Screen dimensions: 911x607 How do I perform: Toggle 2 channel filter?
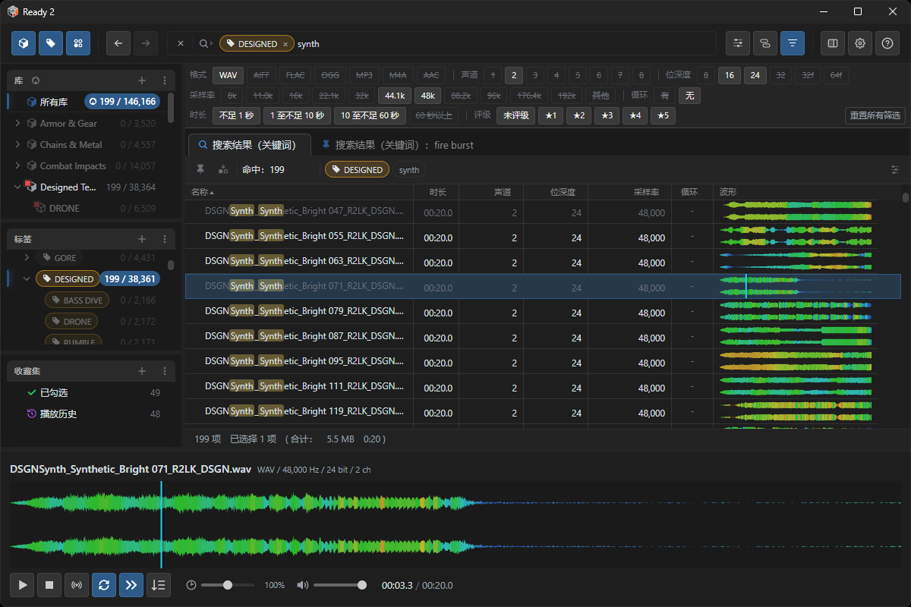pyautogui.click(x=514, y=75)
